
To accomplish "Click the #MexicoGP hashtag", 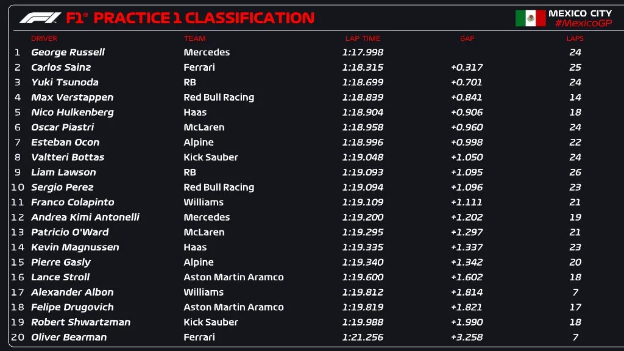I will pos(583,23).
